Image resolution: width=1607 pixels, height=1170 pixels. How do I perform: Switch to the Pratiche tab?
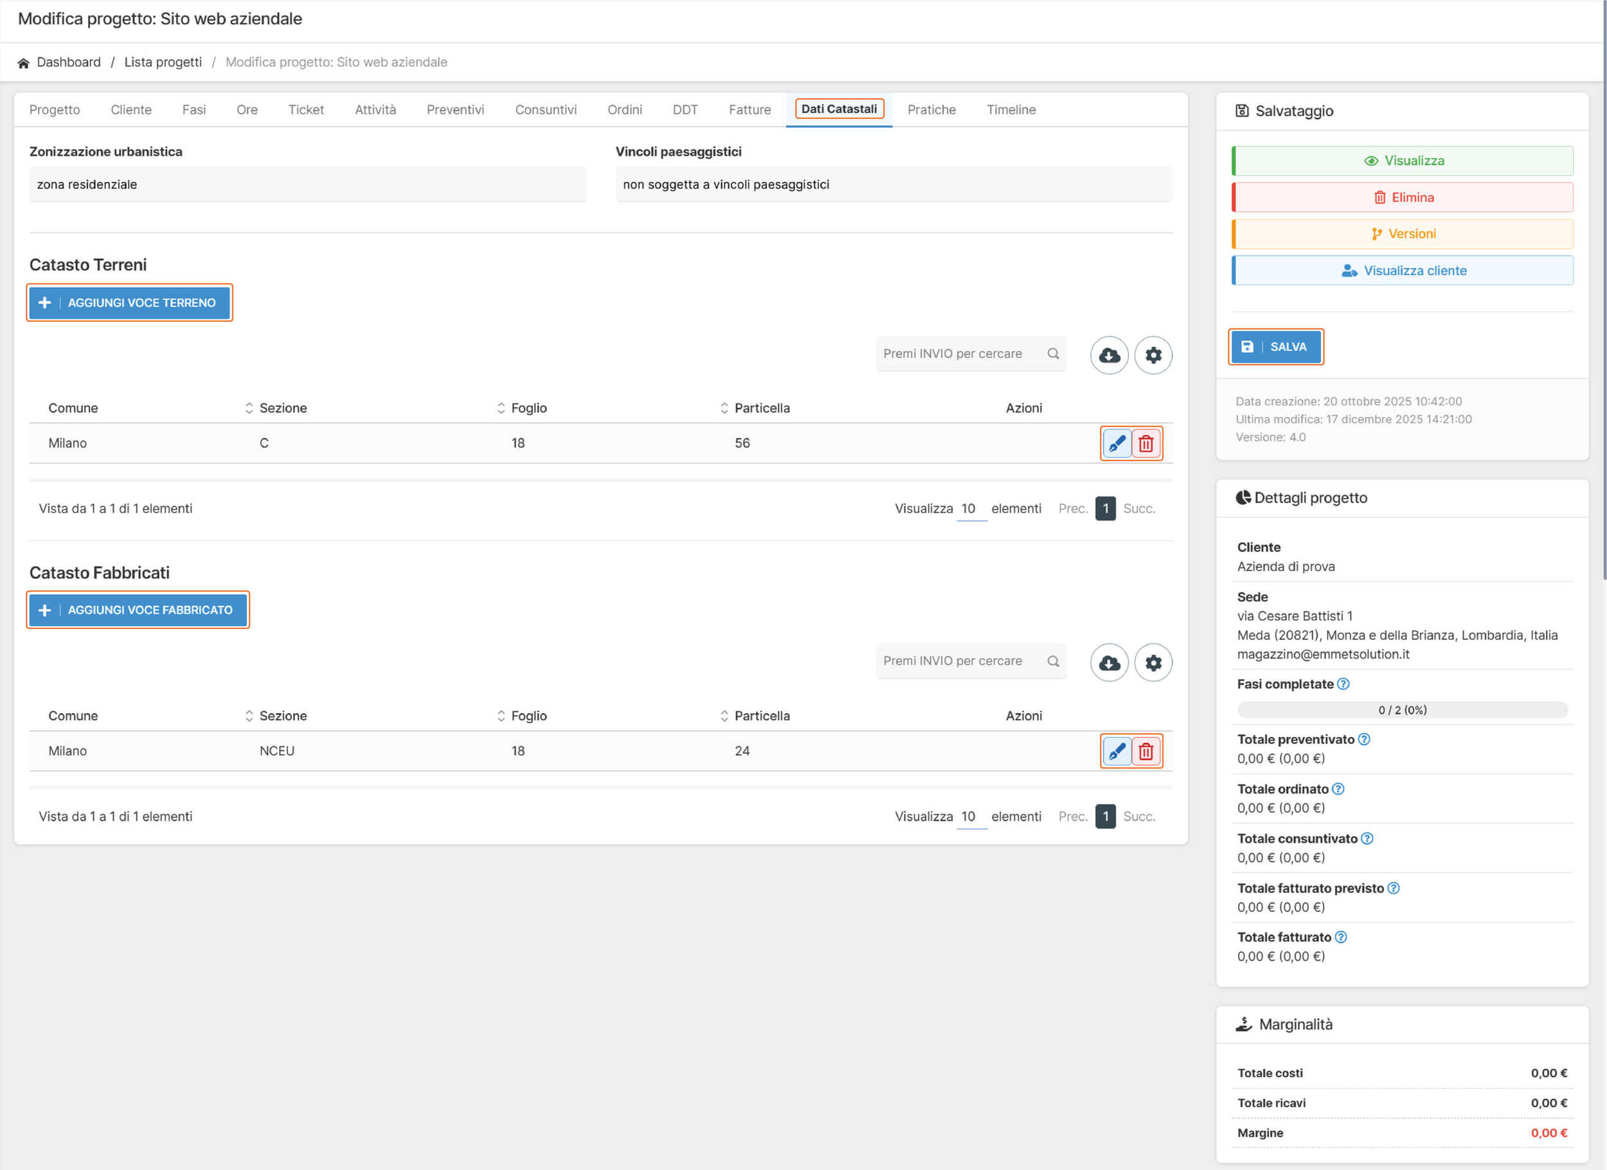pyautogui.click(x=931, y=110)
